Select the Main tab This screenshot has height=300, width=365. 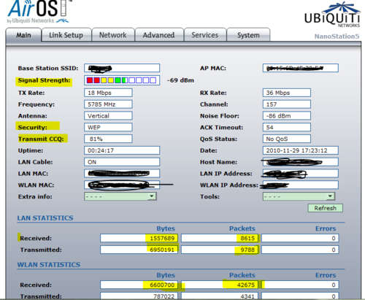coord(23,35)
